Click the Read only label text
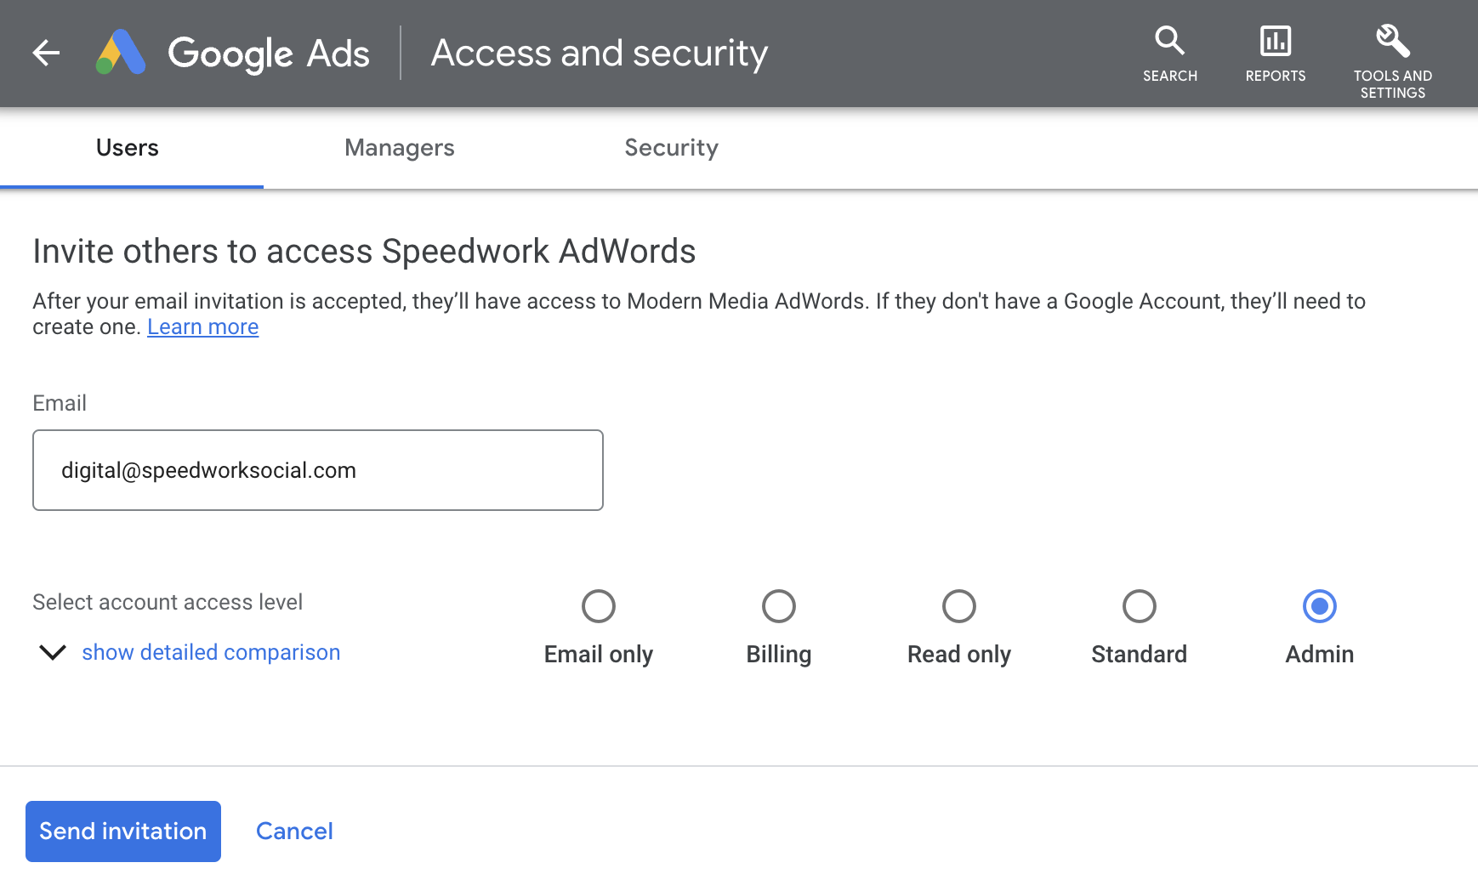The width and height of the screenshot is (1478, 891). coord(959,655)
